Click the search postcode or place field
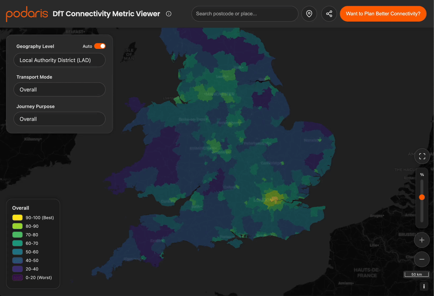Image resolution: width=434 pixels, height=296 pixels. click(245, 14)
